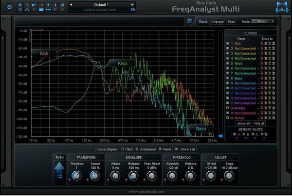Image resolution: width=292 pixels, height=196 pixels.
Task: Click the hide all curves button
Action: tap(259, 123)
